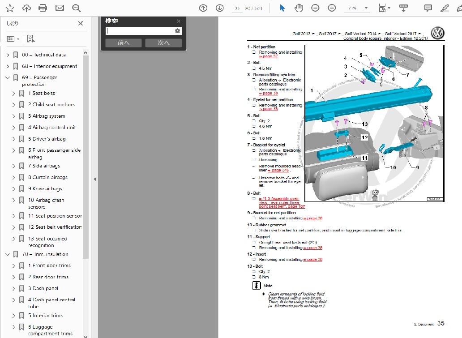This screenshot has width=462, height=338.
Task: Add the document to favorites with star icon
Action: pos(10,8)
